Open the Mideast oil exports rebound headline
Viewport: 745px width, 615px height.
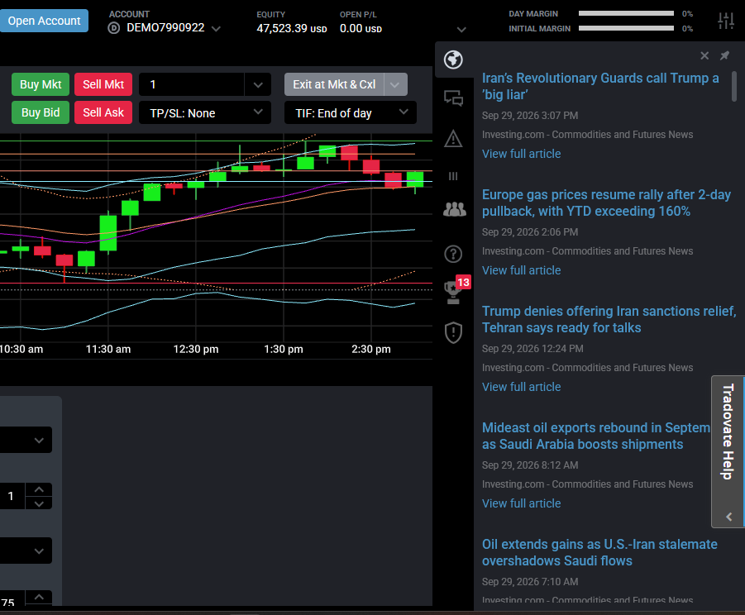click(x=596, y=436)
